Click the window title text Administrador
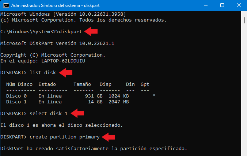Image resolution: width=247 pixels, height=156 pixels. [x=25, y=5]
